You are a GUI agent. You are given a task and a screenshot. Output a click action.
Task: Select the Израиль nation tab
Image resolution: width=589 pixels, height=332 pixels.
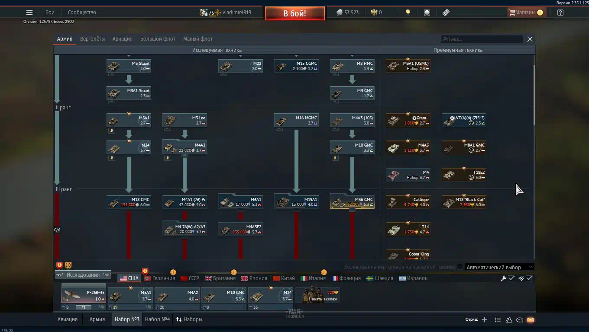(x=413, y=278)
